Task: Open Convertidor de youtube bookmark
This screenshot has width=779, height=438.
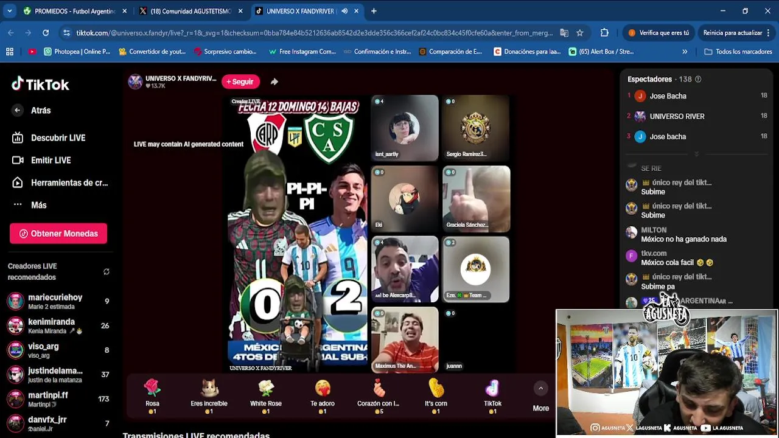Action: pyautogui.click(x=152, y=52)
